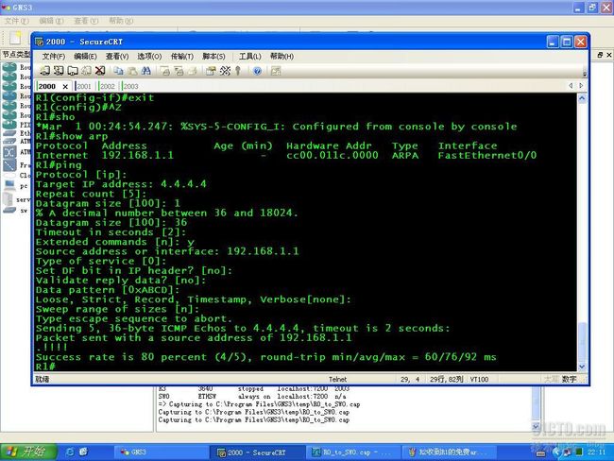614x461 pixels.
Task: Select the Eth switch node in GNS3
Action: pos(9,134)
